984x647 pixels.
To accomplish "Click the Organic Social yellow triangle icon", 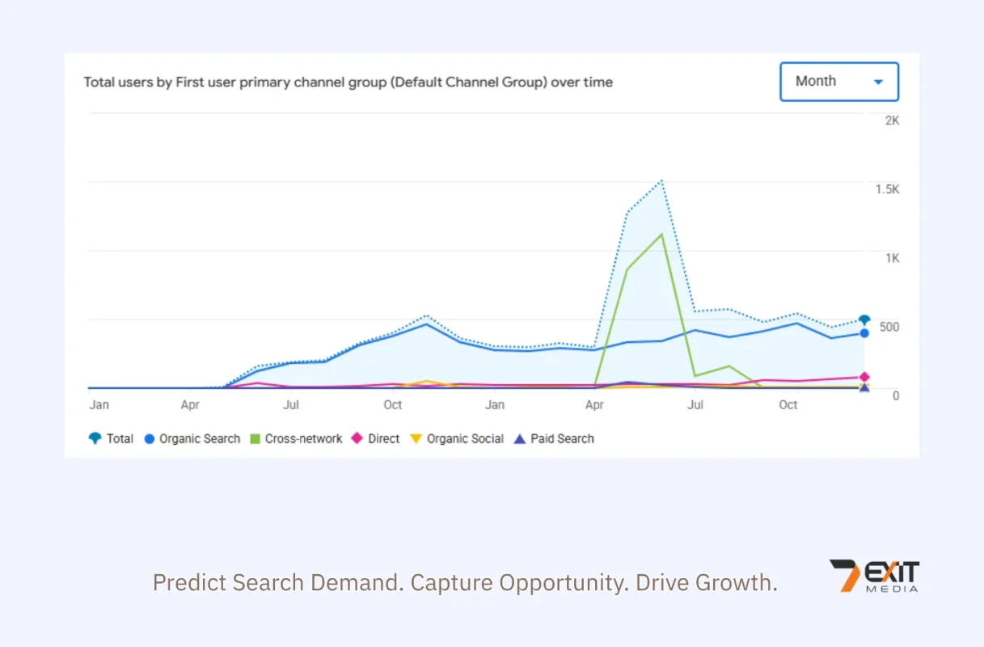I will click(416, 438).
